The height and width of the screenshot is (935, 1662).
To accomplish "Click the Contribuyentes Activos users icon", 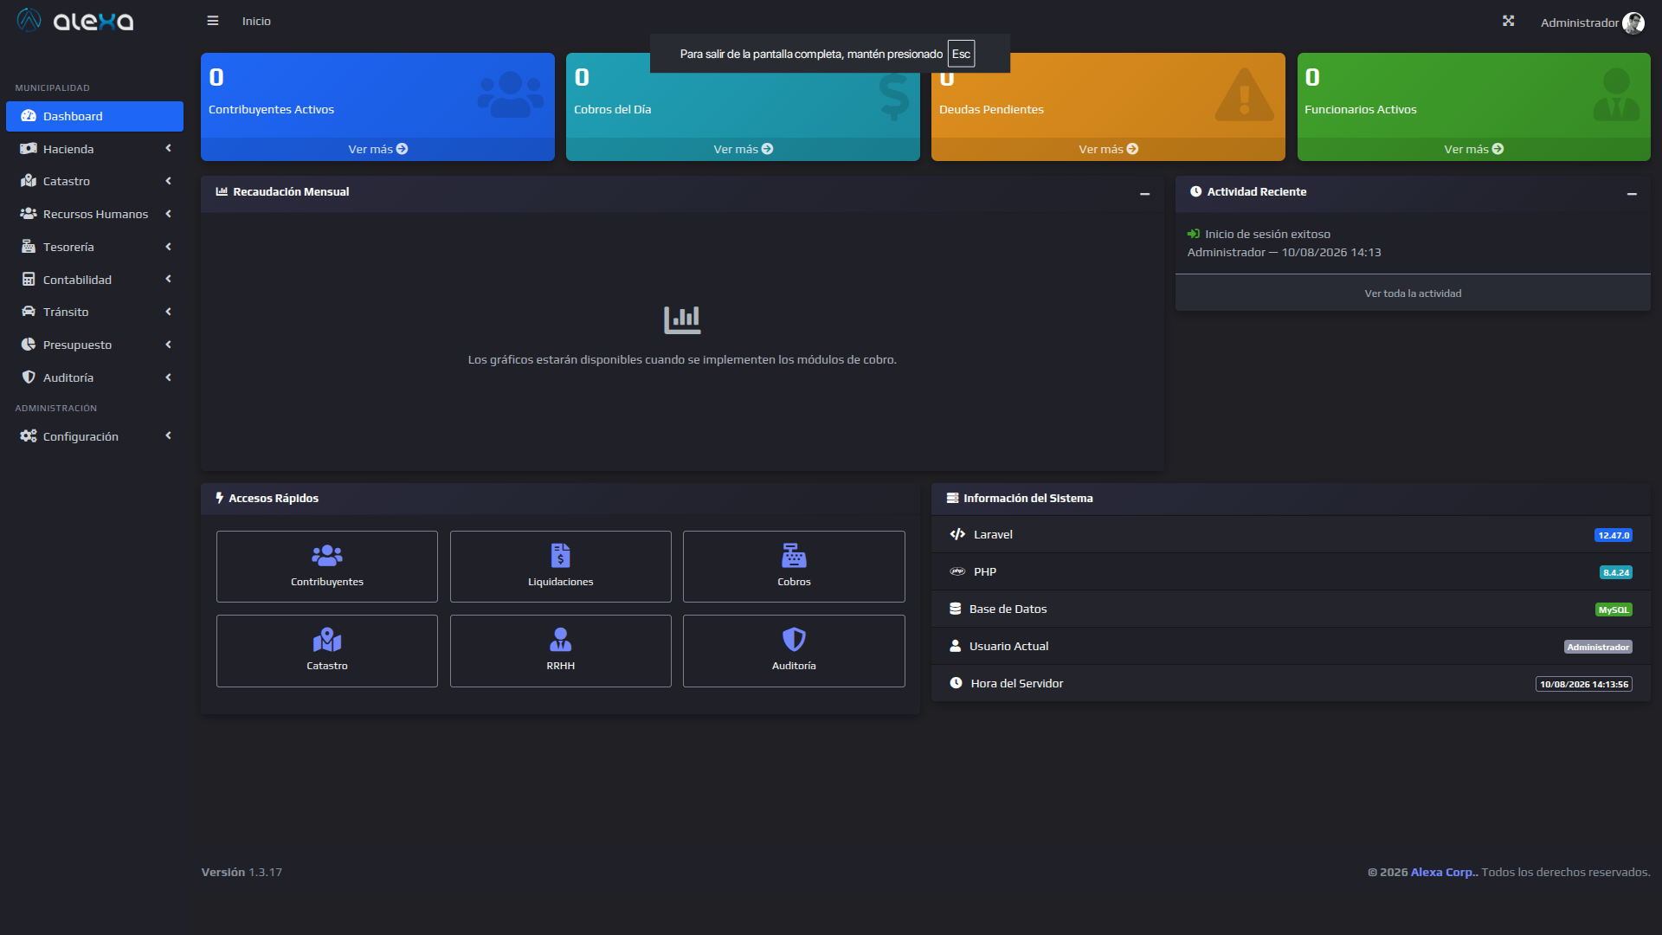I will pos(511,94).
